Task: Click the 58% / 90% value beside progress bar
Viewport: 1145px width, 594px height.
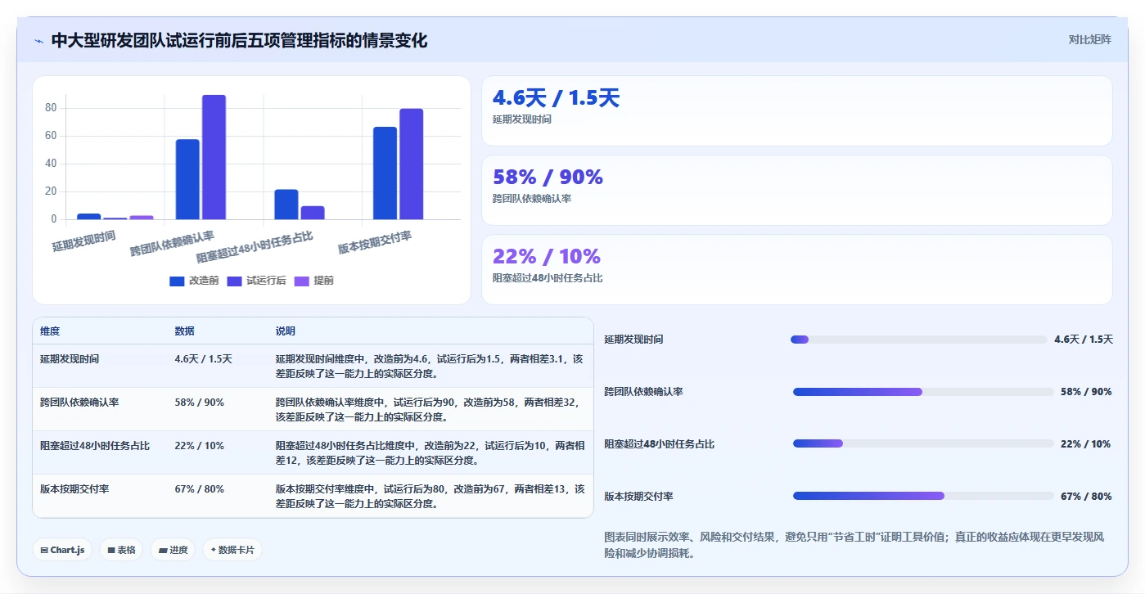Action: (x=1086, y=392)
